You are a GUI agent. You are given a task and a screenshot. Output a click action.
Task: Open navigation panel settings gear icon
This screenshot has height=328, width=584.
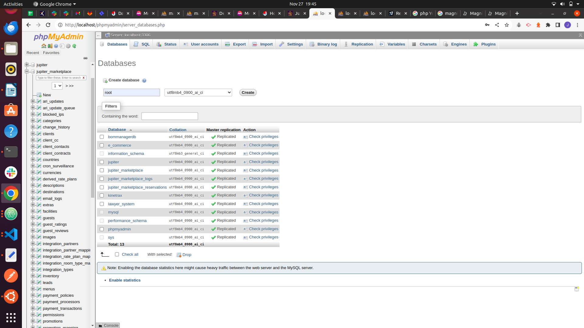pyautogui.click(x=68, y=46)
